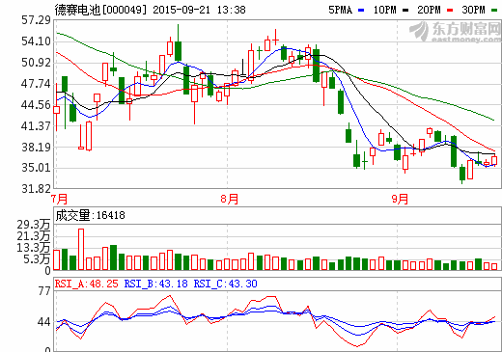Click the 8月 month label
The image size is (502, 352).
coord(230,199)
